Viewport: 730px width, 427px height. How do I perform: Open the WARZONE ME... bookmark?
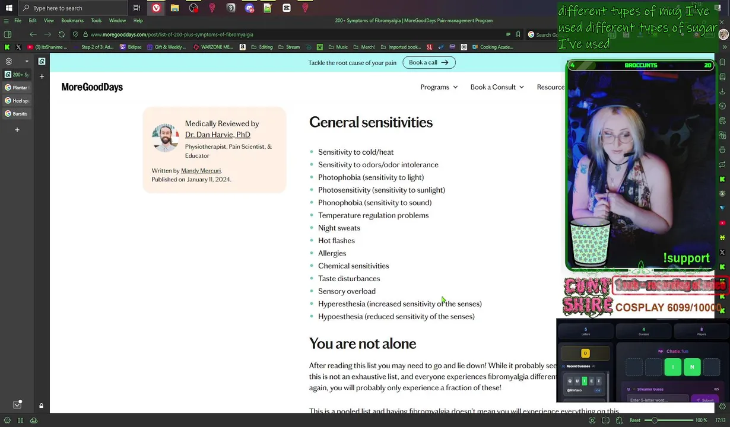pos(212,47)
